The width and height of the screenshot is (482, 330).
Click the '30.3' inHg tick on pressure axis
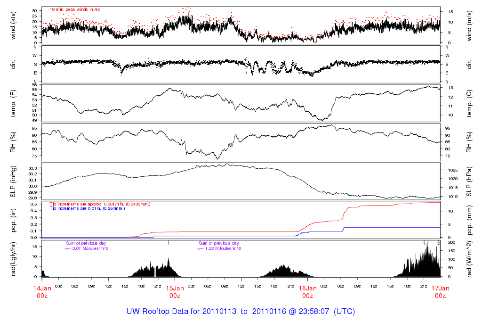point(32,168)
